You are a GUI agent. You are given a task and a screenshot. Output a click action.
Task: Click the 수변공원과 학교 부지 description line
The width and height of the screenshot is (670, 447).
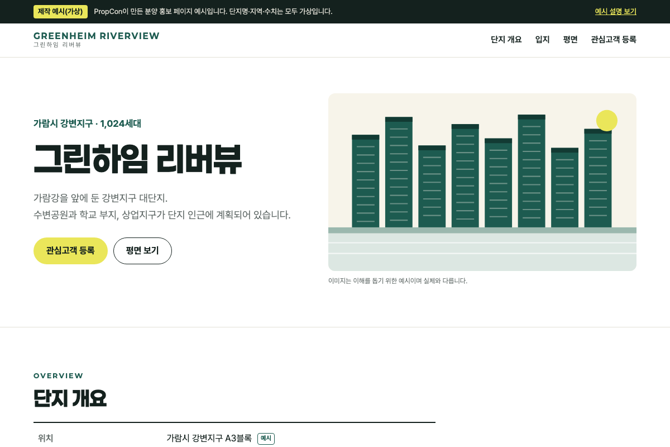tap(162, 215)
